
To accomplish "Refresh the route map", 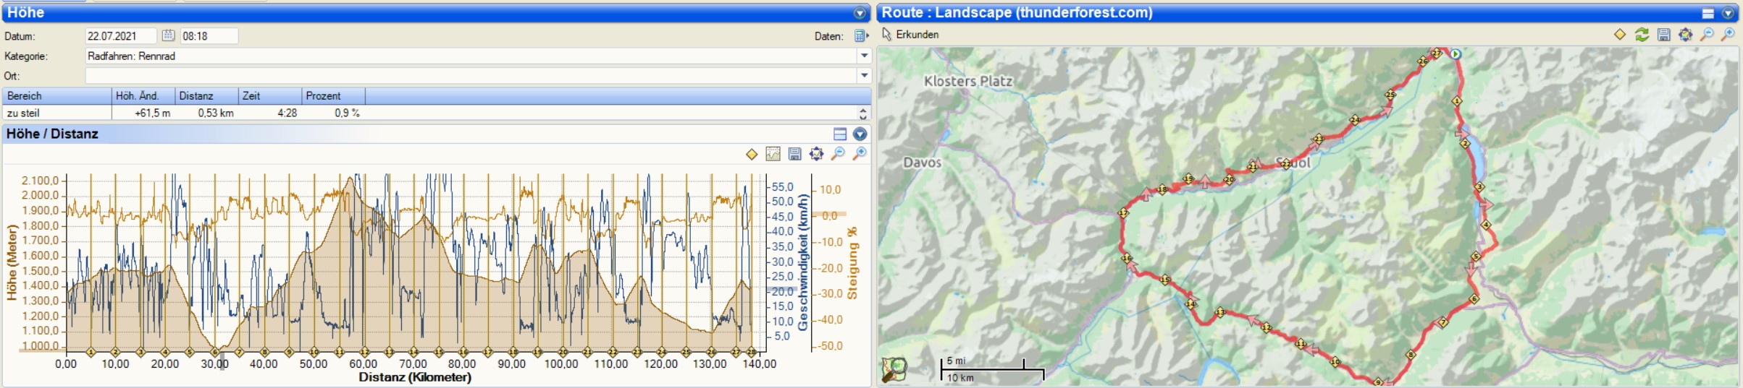I will [x=1642, y=35].
